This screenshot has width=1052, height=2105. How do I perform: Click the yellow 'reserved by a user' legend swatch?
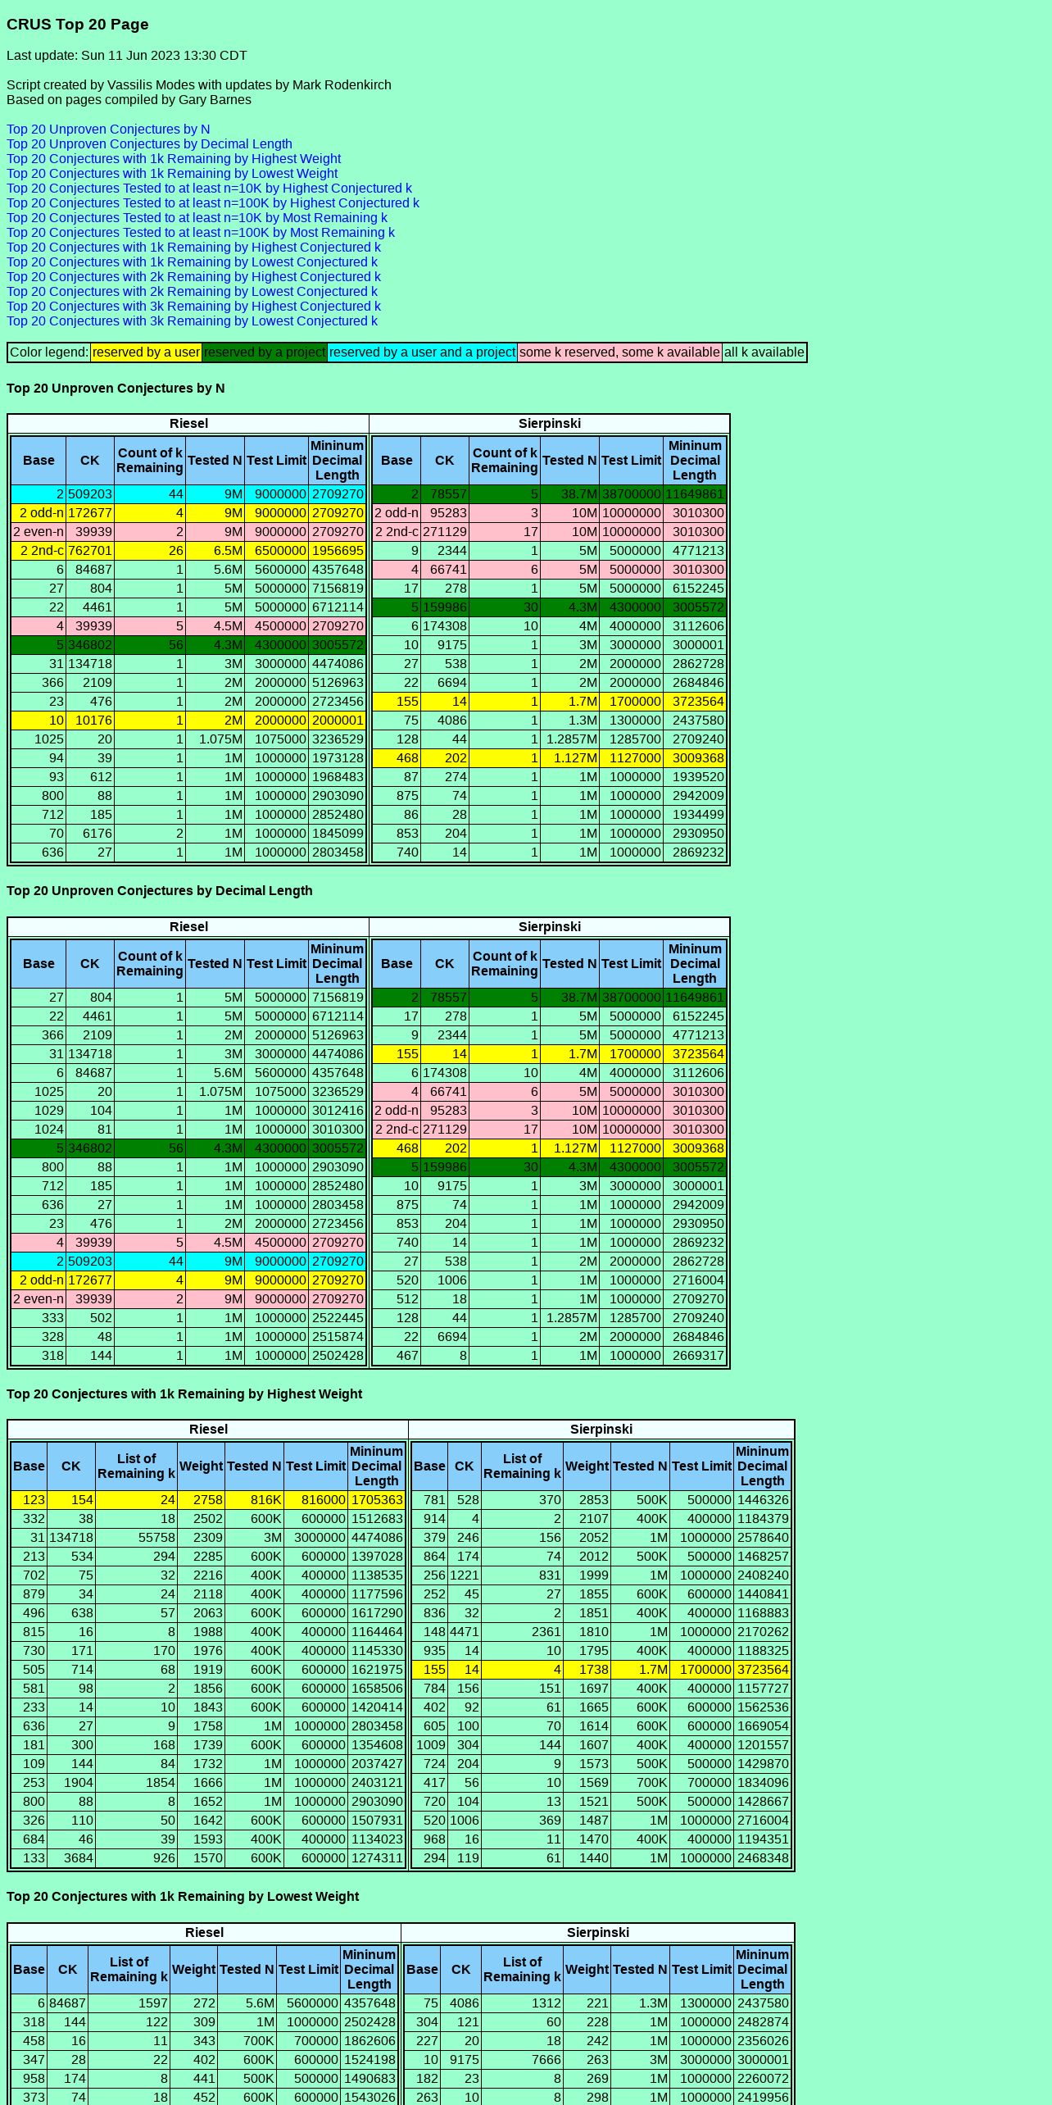point(146,352)
